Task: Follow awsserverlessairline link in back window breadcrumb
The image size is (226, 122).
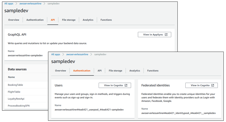Action: point(31,4)
